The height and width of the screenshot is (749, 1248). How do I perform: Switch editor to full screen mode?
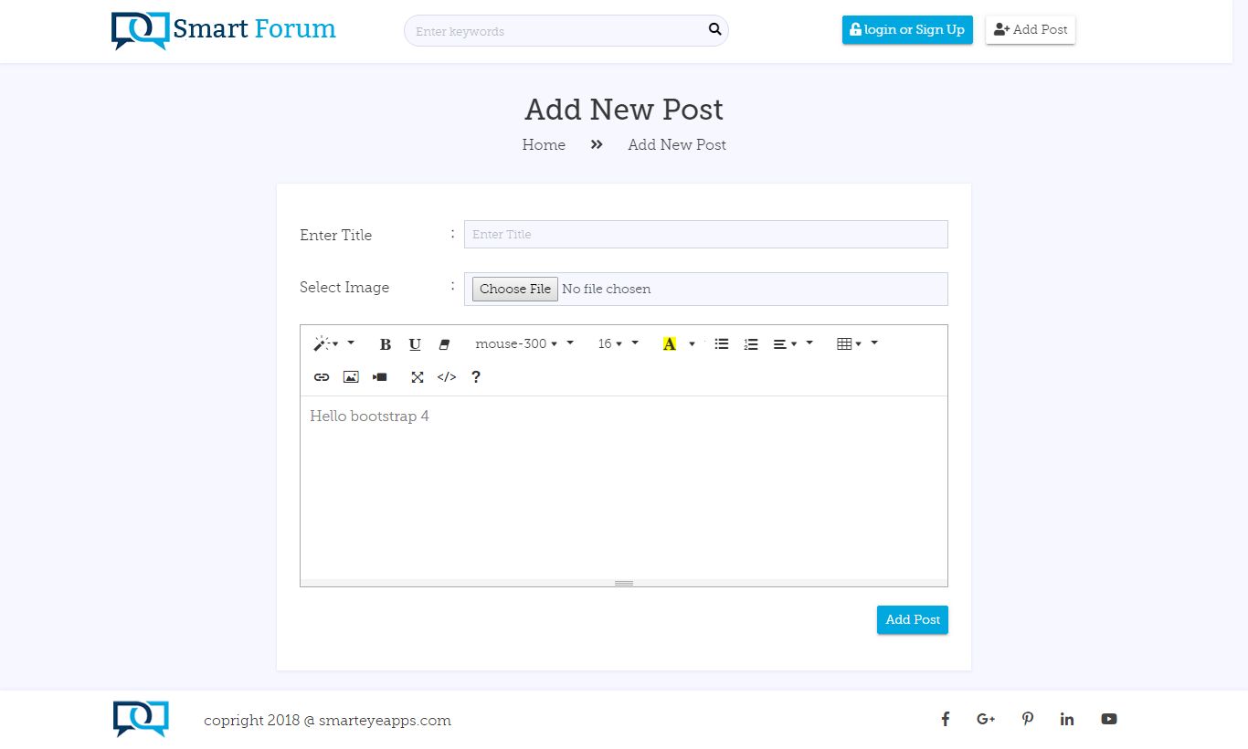pos(418,377)
